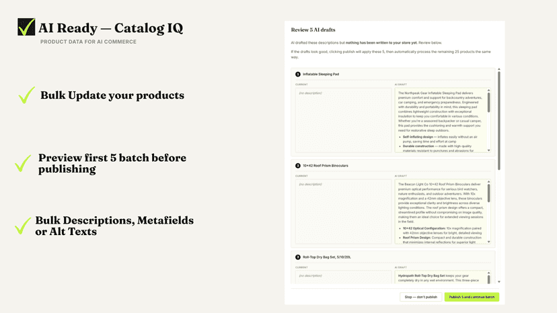Click the drafts list scroll-down arrow
This screenshot has width=557, height=313.
[499, 282]
